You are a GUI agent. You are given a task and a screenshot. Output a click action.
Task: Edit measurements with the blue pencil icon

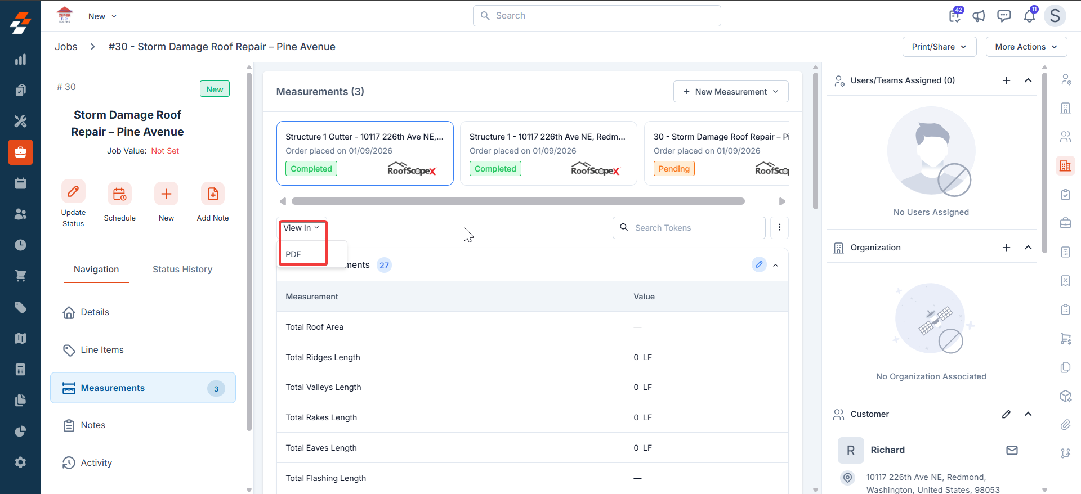759,264
